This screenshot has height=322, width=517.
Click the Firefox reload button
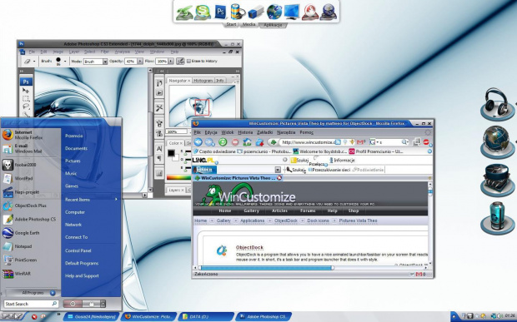point(223,142)
